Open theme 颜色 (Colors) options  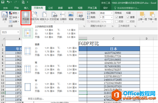point(14,13)
